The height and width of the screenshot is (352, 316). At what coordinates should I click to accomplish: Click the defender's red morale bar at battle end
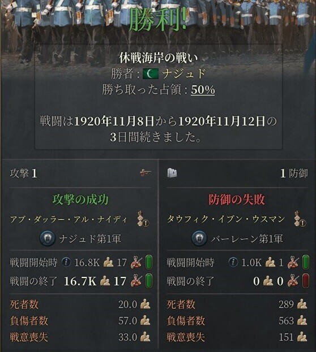305,281
